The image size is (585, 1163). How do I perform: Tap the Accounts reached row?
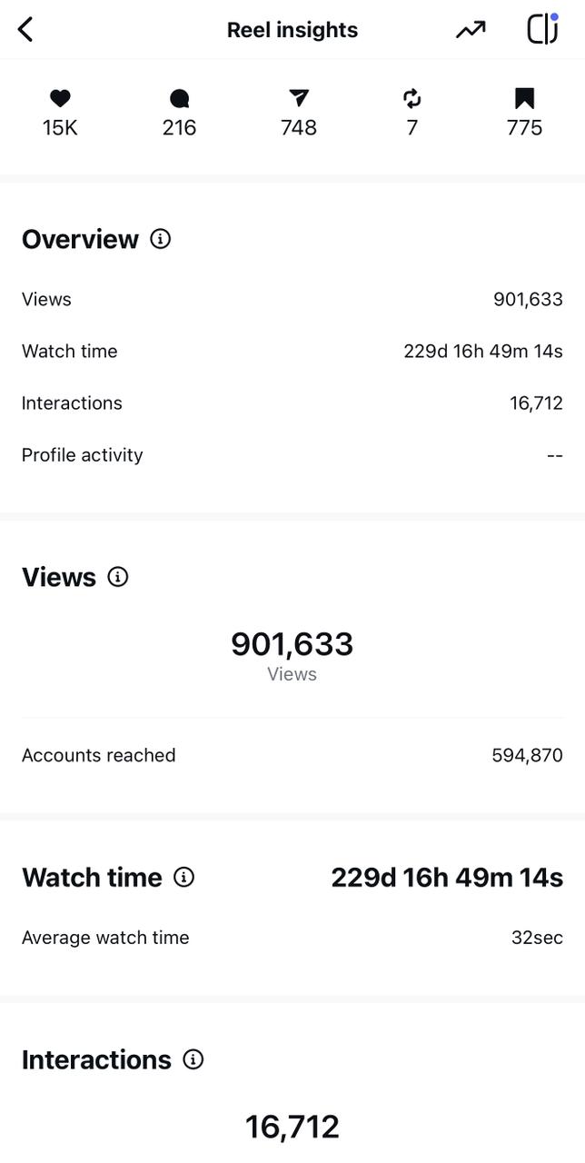[x=292, y=755]
